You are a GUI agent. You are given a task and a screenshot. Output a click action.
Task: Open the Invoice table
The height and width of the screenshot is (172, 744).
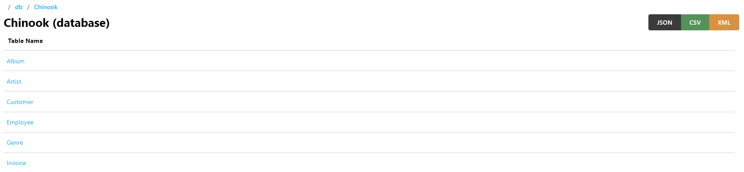(17, 163)
